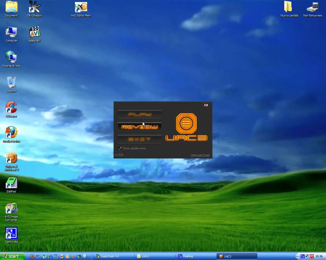Click the REVIEW button in UAC3 launcher

click(x=139, y=127)
